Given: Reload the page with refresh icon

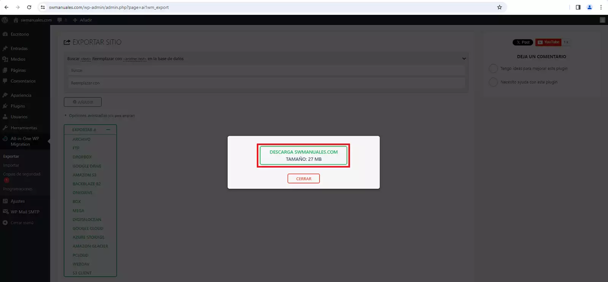Looking at the screenshot, I should pyautogui.click(x=29, y=7).
